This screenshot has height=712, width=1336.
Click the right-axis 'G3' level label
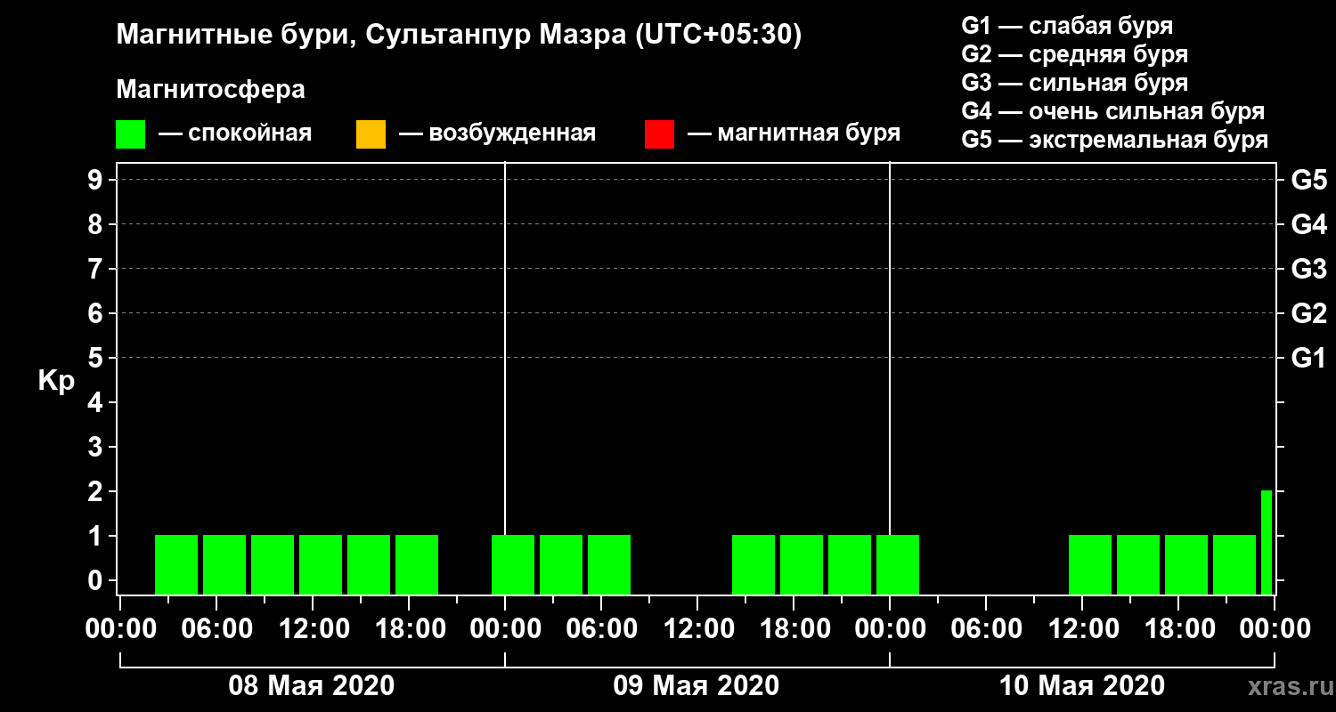[1308, 269]
